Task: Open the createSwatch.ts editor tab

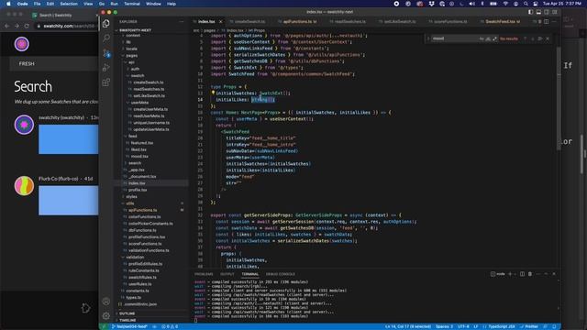Action: pos(249,22)
